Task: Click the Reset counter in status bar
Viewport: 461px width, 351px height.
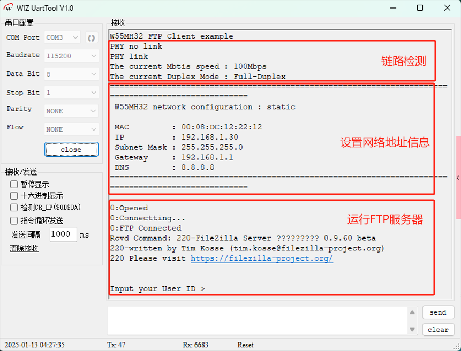Action: 245,345
